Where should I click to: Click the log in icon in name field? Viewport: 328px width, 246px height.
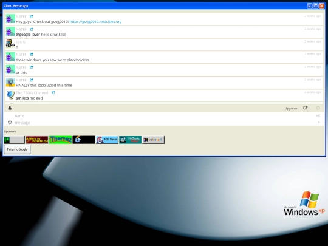[x=318, y=115]
